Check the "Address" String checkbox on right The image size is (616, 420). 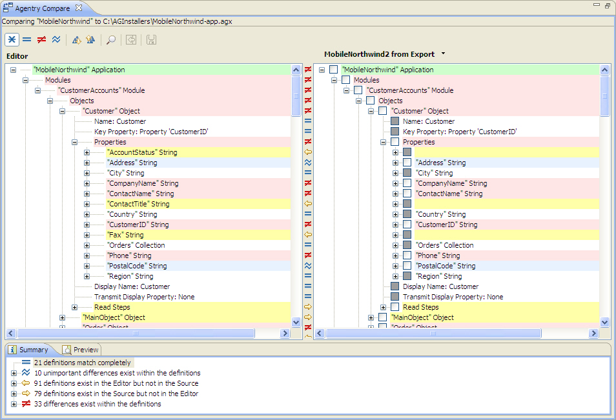tap(407, 163)
